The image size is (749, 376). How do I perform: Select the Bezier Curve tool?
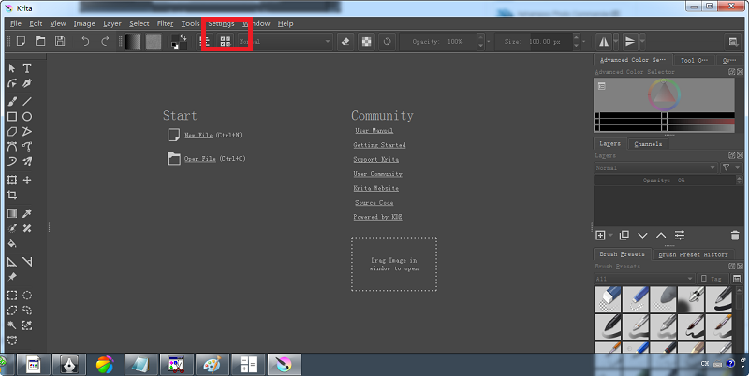coord(12,147)
